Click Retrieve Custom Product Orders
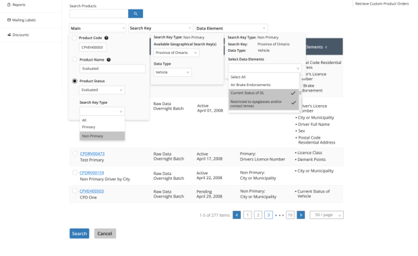Image resolution: width=418 pixels, height=256 pixels. [x=382, y=4]
